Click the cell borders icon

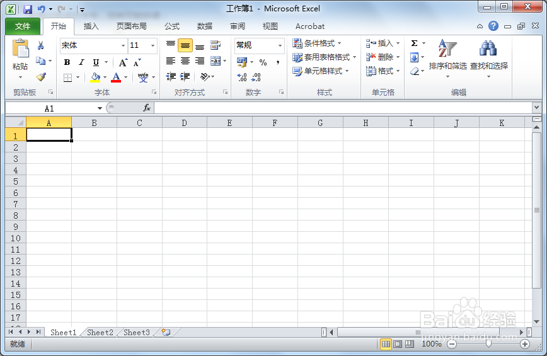pyautogui.click(x=67, y=78)
